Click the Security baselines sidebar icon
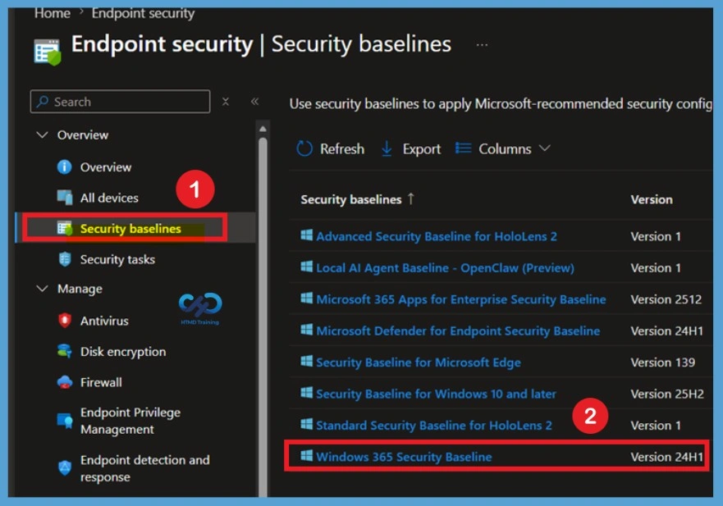Screen dimensions: 723x506 (x=65, y=228)
